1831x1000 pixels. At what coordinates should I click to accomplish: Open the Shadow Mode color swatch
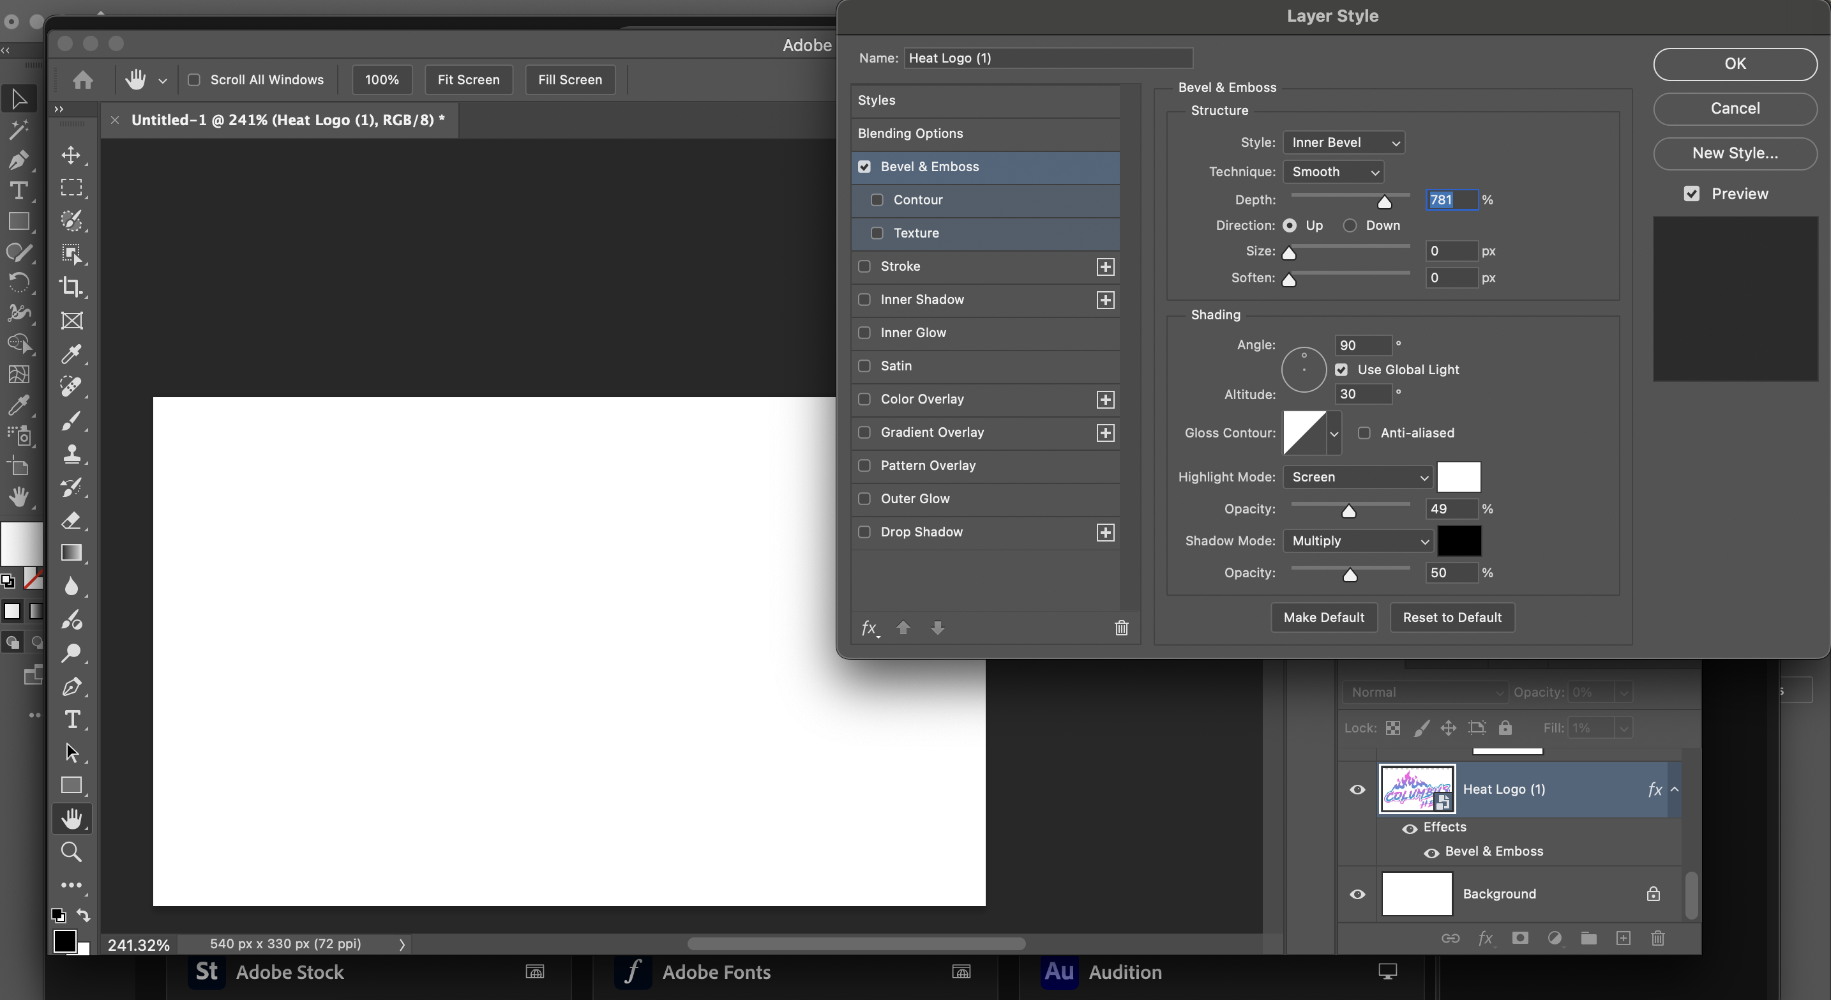pos(1460,541)
